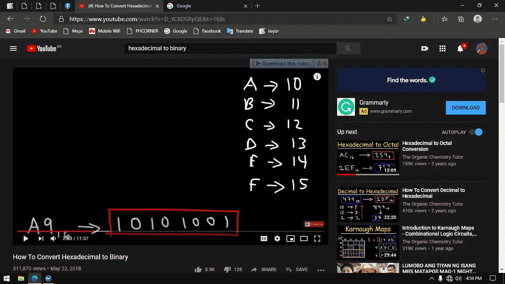Open the Gmail bookmark
Viewport: 505px width, 284px height.
[x=16, y=31]
